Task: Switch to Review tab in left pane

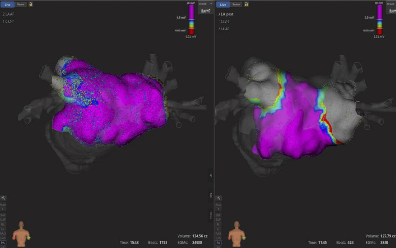Action: click(21, 4)
